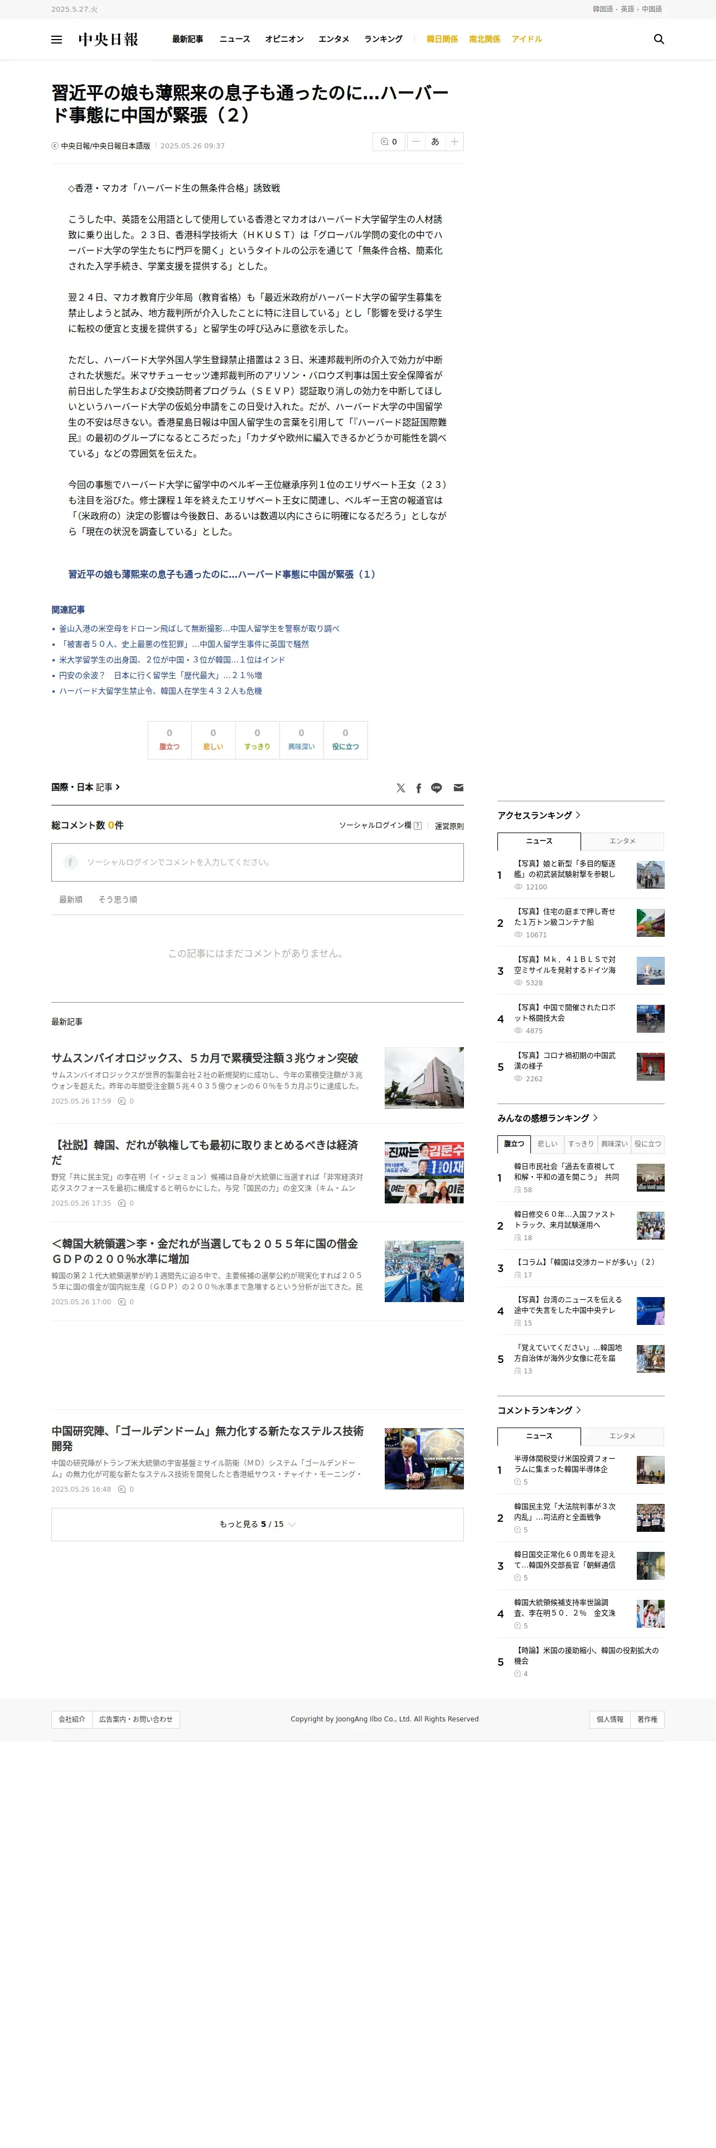This screenshot has height=2148, width=716.
Task: React with 興味深い below the article
Action: click(301, 739)
